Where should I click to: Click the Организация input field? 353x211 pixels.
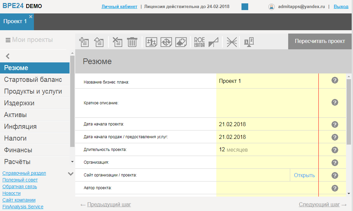pos(267,162)
